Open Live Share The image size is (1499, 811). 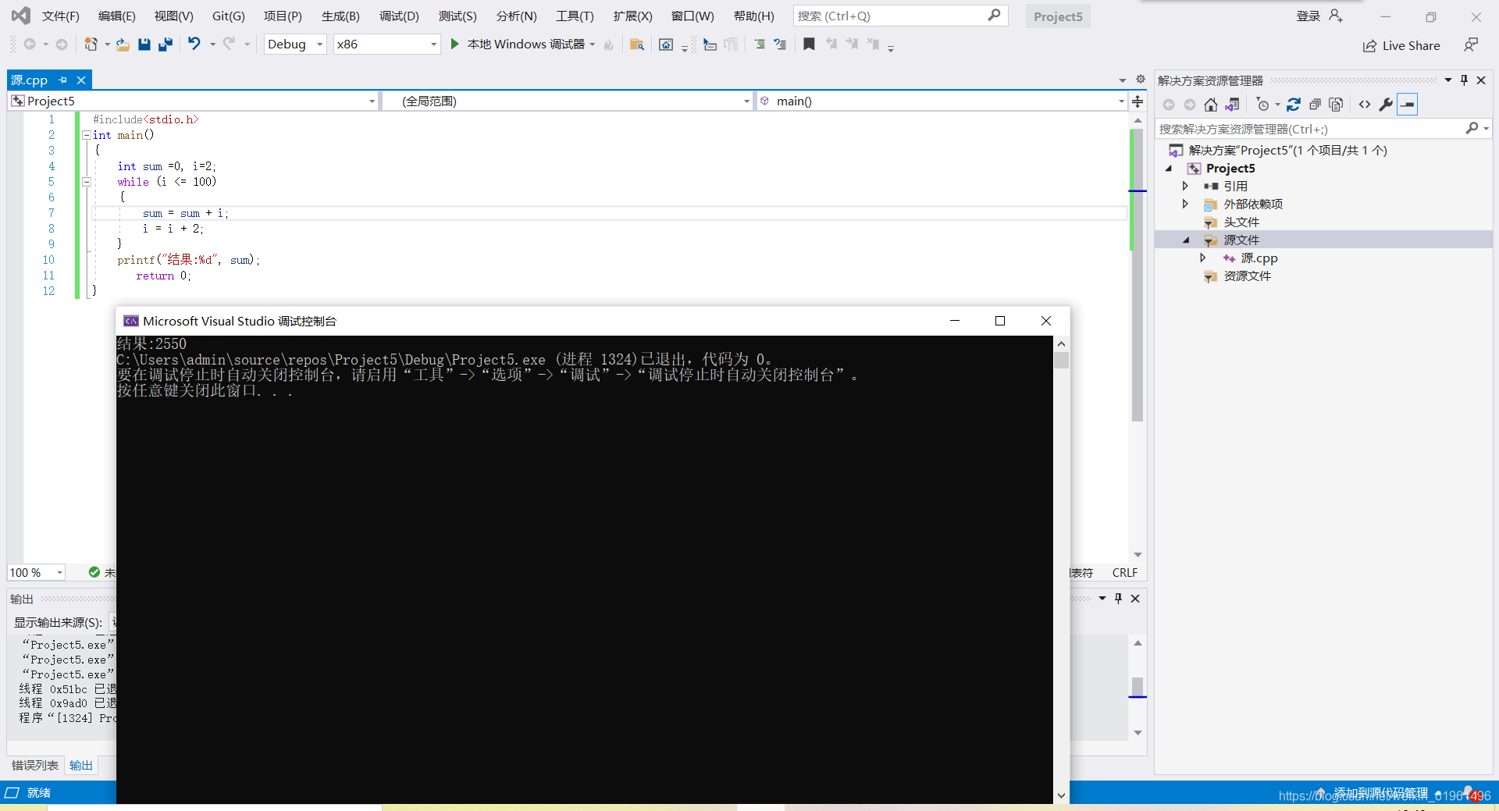tap(1401, 46)
